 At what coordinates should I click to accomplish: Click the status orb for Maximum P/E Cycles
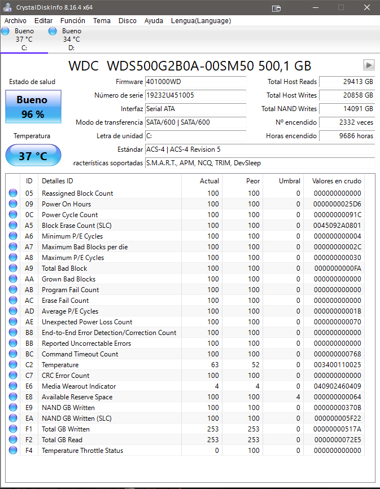(x=13, y=257)
